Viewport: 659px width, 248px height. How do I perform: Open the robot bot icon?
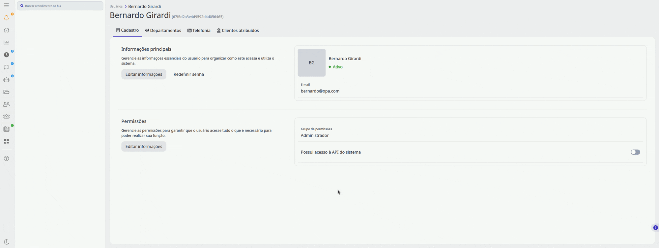6,80
